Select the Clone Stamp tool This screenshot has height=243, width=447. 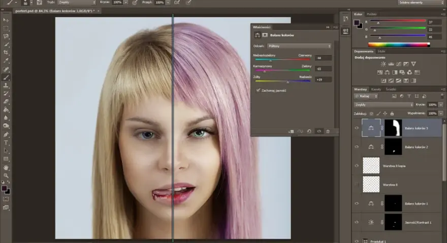[6, 85]
